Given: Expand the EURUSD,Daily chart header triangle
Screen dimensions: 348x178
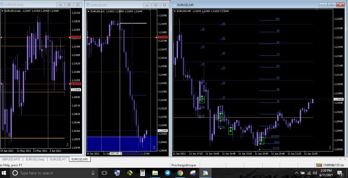Looking at the screenshot, I should click(2, 11).
